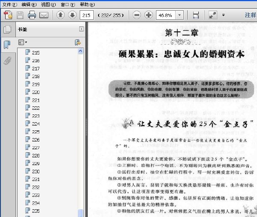Click the fit-width scrolling mode icon
The image size is (257, 217).
pyautogui.click(x=196, y=15)
